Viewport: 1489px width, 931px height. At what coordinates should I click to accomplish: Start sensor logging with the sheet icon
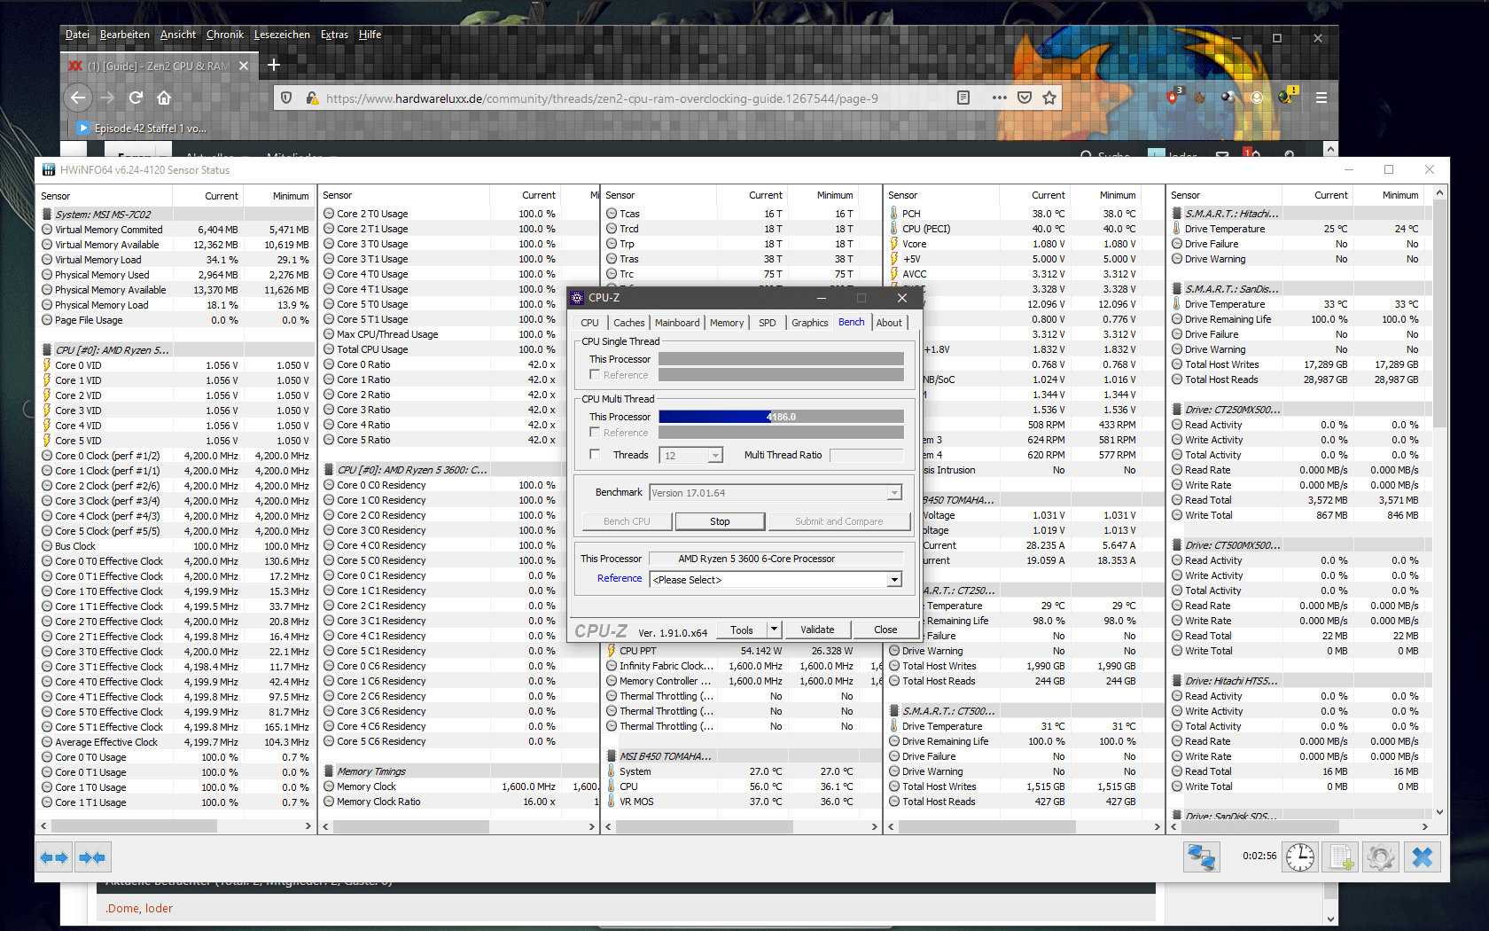tap(1340, 857)
